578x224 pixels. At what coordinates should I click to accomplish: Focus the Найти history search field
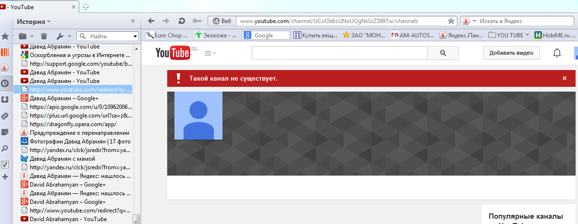pyautogui.click(x=108, y=36)
